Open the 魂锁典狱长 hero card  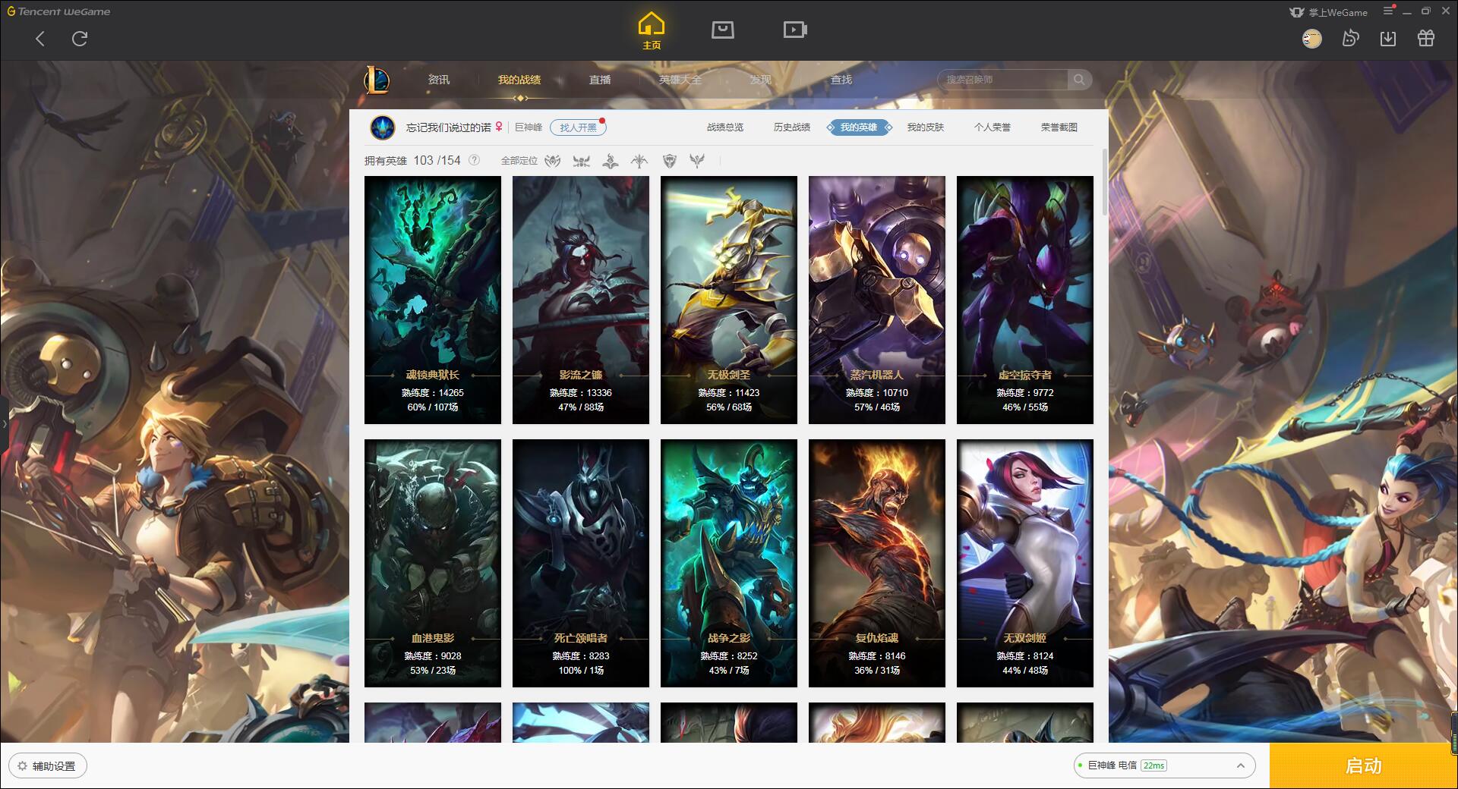[433, 300]
